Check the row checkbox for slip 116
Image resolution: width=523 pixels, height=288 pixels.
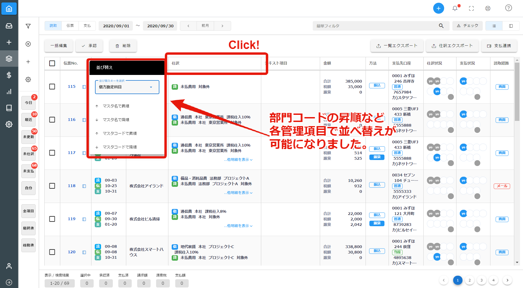pos(52,120)
